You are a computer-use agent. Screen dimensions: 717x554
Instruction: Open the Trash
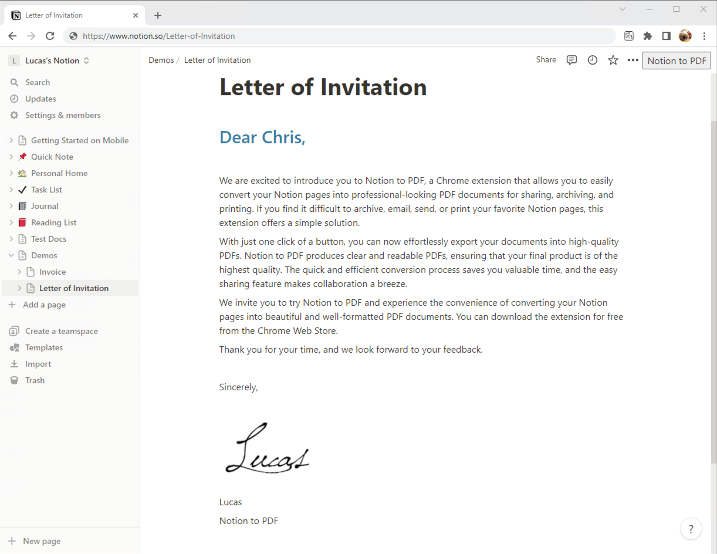coord(34,380)
